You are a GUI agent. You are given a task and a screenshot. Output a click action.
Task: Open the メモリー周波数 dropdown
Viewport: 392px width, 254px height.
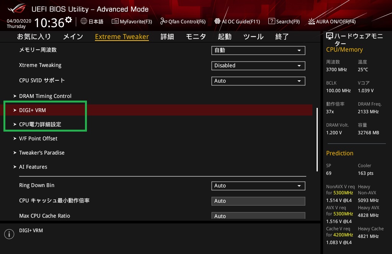(x=258, y=50)
